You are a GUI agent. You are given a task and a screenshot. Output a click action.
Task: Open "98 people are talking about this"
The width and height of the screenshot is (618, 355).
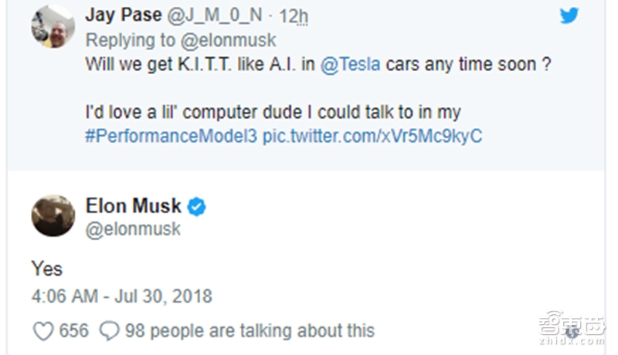(x=249, y=331)
